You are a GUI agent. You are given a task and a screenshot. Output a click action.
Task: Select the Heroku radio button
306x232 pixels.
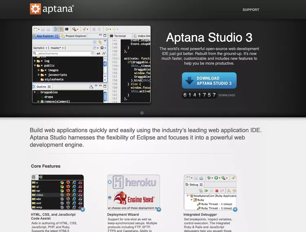click(x=110, y=182)
